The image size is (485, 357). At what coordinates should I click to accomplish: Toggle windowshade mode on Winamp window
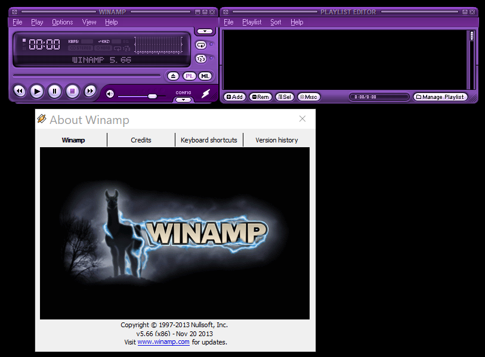(205, 12)
